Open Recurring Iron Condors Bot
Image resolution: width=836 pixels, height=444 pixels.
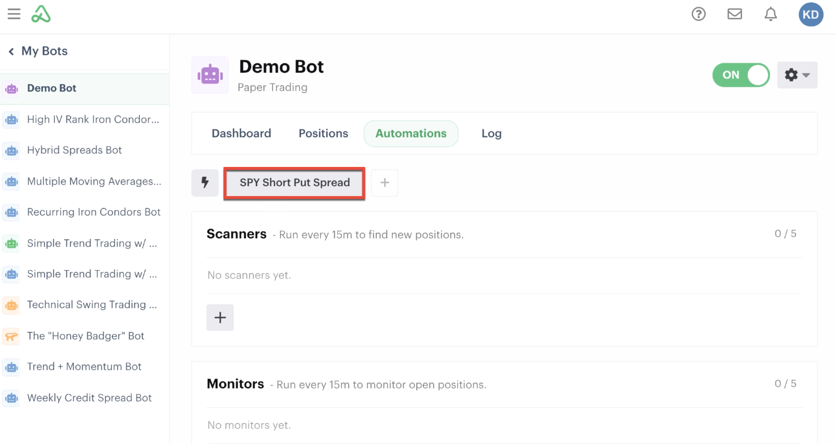[x=84, y=212]
